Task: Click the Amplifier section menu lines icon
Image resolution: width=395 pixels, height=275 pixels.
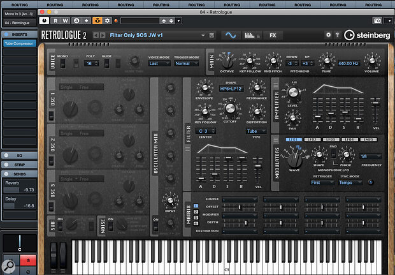Action: click(276, 85)
